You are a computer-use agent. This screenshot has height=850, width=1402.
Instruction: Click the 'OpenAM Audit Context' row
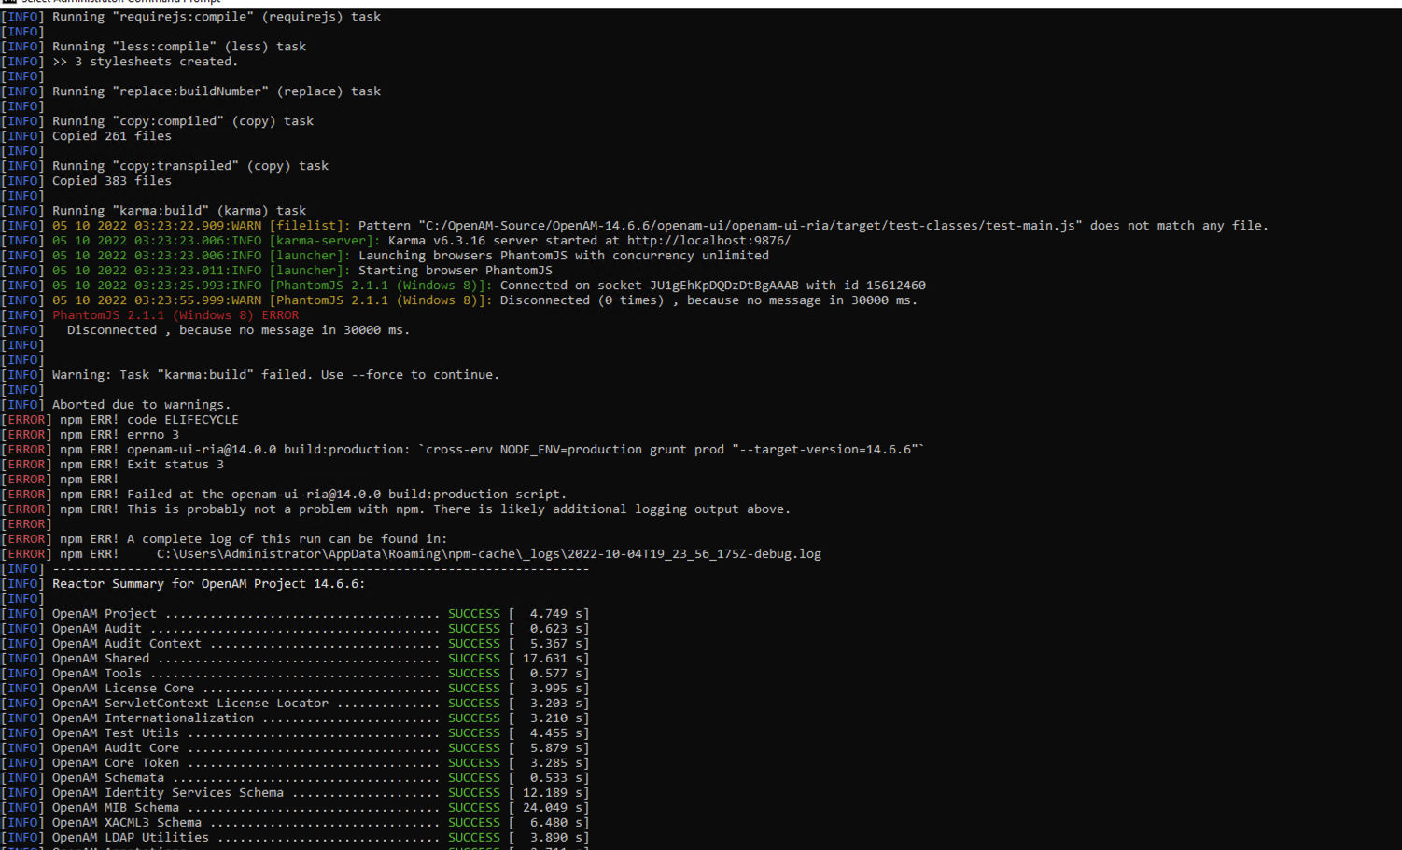point(295,644)
